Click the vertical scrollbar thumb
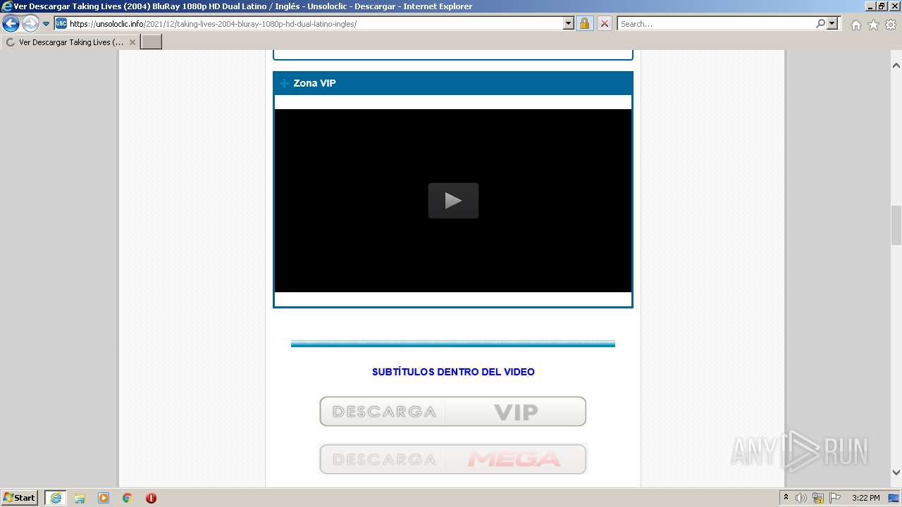The height and width of the screenshot is (507, 902). [896, 225]
